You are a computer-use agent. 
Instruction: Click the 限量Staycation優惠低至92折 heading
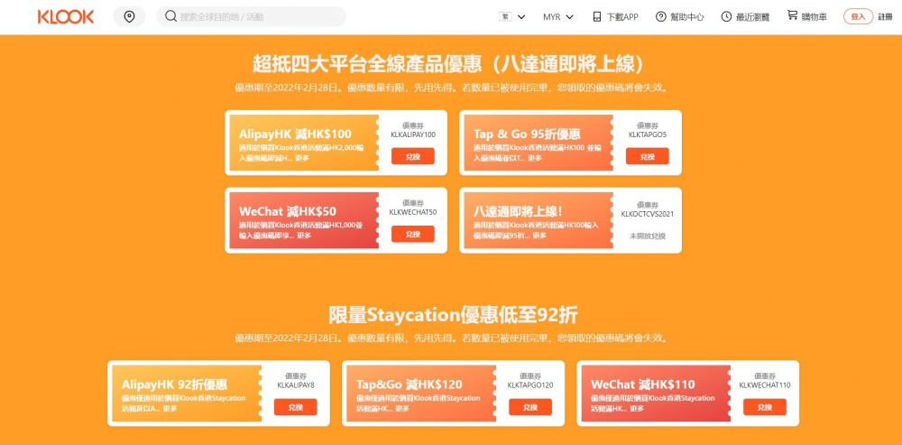pos(453,316)
